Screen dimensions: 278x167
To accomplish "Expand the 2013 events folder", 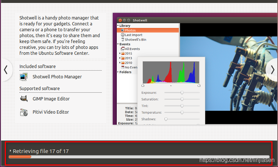I will coord(120,58).
